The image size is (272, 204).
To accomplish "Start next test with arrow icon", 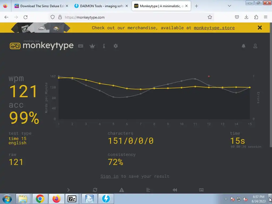I will [69, 190].
